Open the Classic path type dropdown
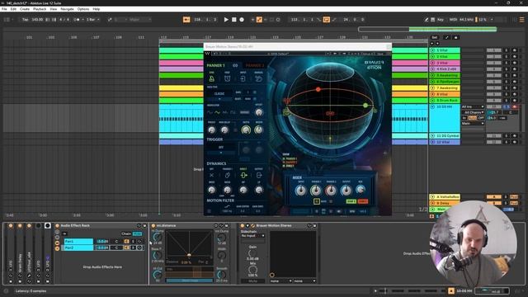 coord(219,96)
